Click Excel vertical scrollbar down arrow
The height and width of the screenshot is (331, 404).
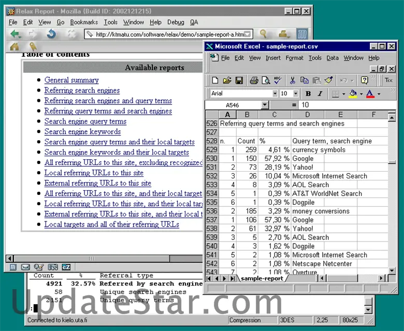[x=392, y=270]
